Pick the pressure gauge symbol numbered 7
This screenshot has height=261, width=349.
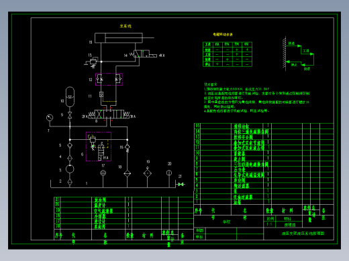50,118
